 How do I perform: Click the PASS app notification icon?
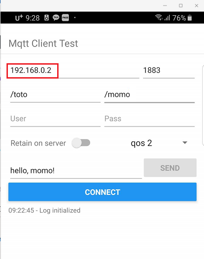(x=66, y=18)
